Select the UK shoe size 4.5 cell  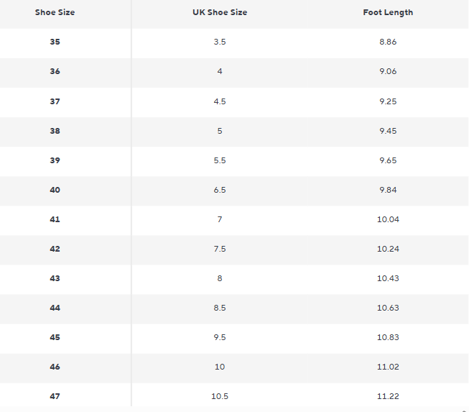220,101
